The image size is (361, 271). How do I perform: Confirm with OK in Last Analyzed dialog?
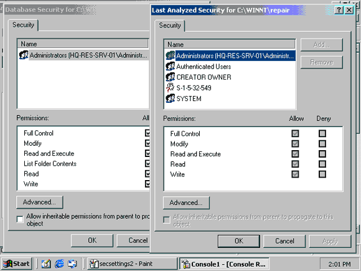tap(239, 241)
